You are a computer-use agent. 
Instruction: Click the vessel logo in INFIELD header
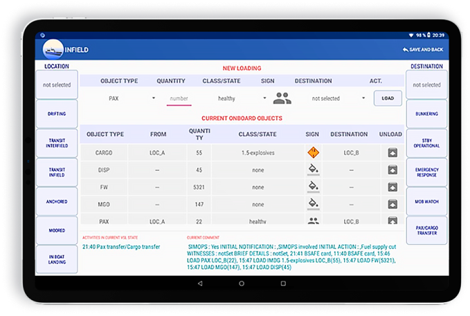(53, 49)
